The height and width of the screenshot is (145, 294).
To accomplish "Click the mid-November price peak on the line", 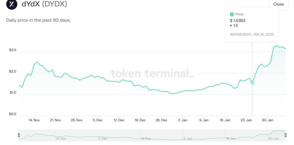I will tap(37, 62).
